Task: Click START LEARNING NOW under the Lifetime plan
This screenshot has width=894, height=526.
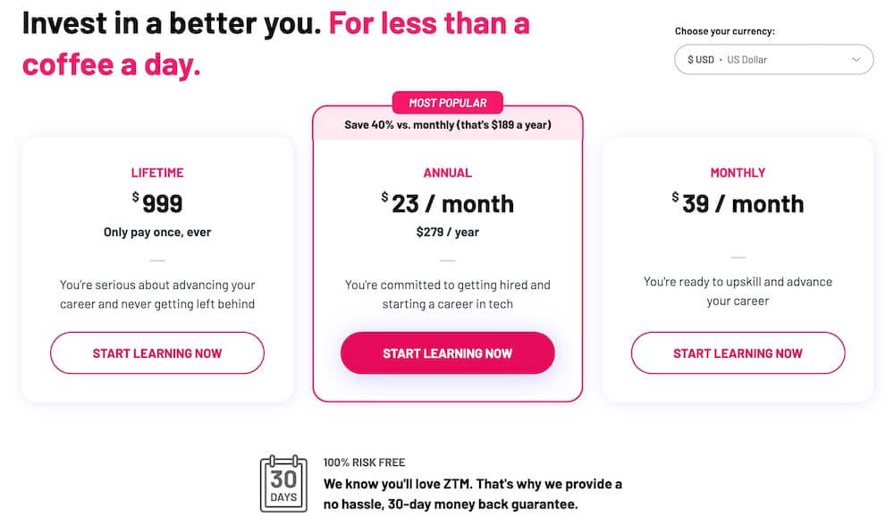Action: pyautogui.click(x=156, y=352)
